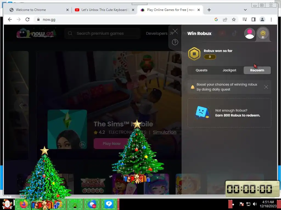This screenshot has height=210, width=281.
Task: Open the blue-haired anime game thumbnail
Action: click(156, 184)
